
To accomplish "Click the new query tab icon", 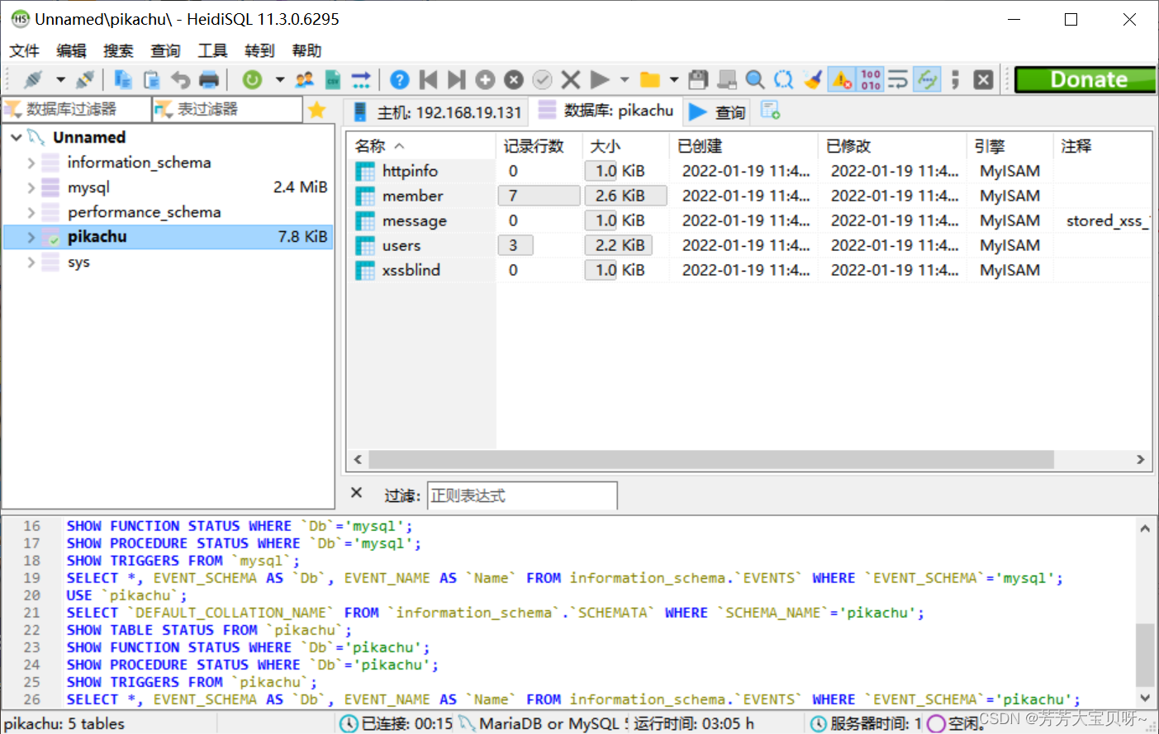I will pyautogui.click(x=770, y=110).
